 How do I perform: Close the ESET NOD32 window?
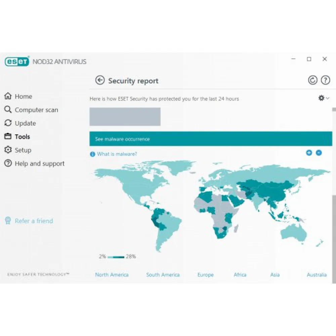pos(325,59)
